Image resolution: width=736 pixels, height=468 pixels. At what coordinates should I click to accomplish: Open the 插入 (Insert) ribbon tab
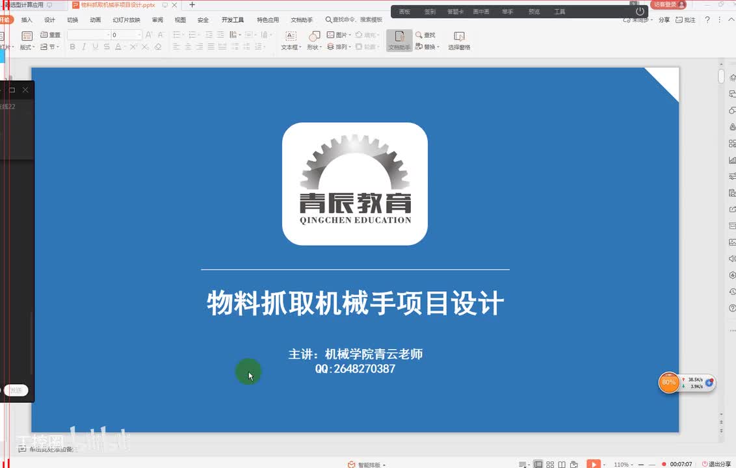point(27,19)
